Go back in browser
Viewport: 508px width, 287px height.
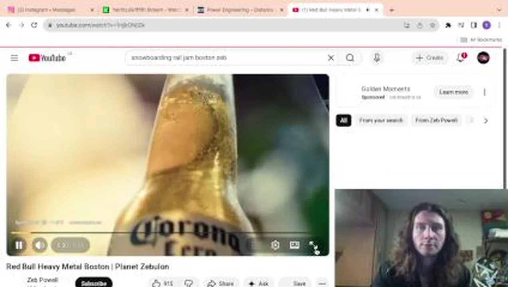[x=8, y=25]
